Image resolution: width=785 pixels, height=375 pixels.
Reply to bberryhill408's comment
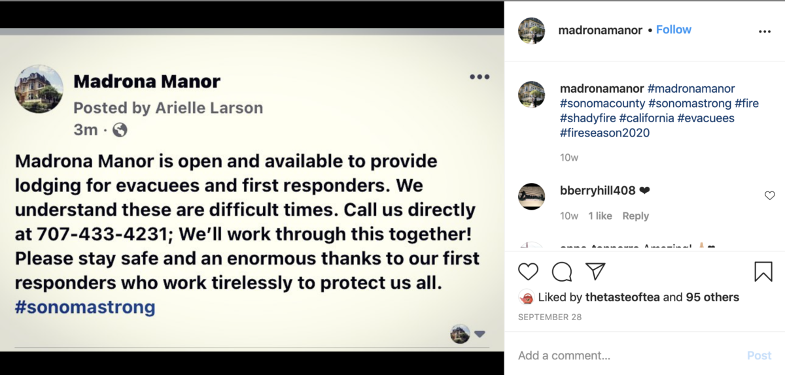(x=635, y=216)
